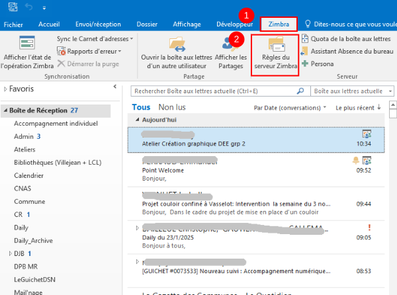The width and height of the screenshot is (397, 295).
Task: Collapse the Aujourd'hui message group
Action: pos(136,119)
